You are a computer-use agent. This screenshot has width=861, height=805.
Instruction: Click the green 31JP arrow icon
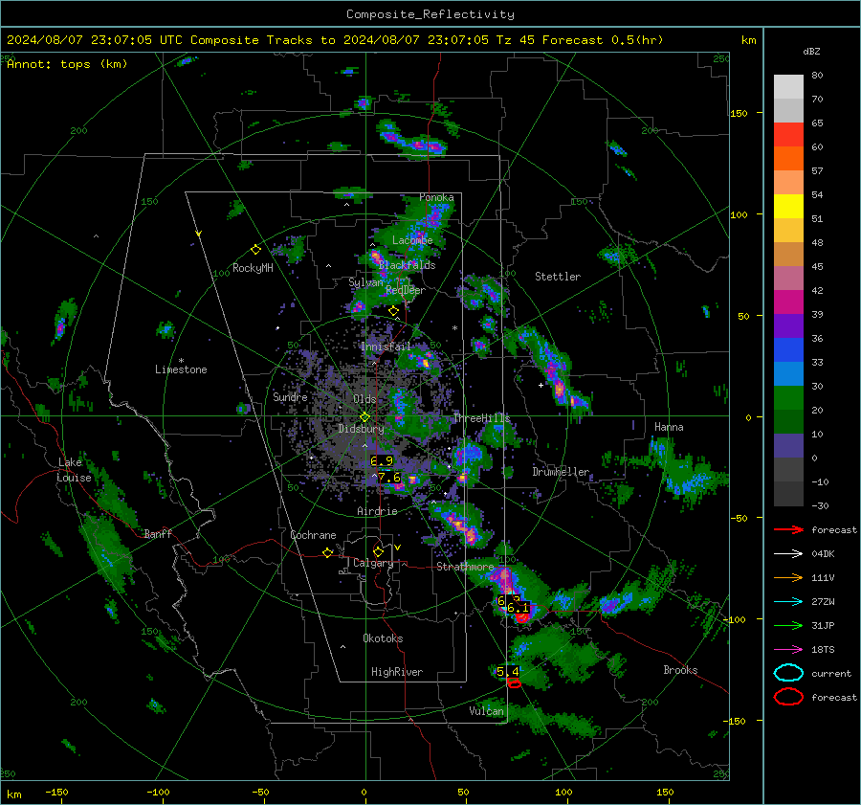[788, 625]
